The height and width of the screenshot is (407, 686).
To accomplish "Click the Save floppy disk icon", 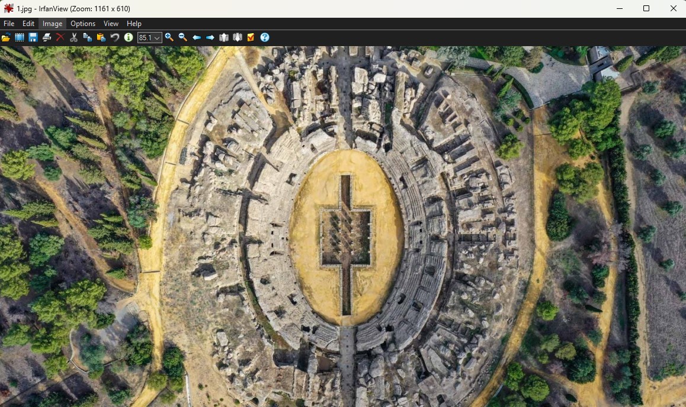I will coord(33,37).
